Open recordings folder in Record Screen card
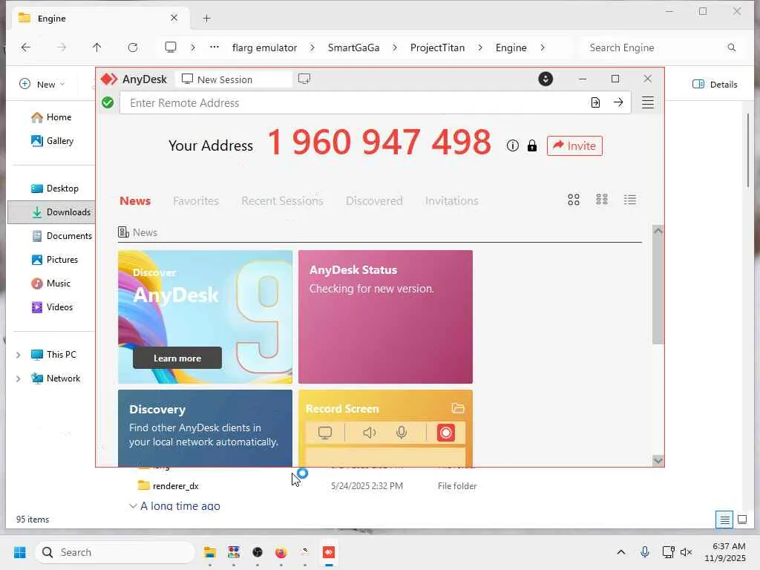 (x=458, y=408)
